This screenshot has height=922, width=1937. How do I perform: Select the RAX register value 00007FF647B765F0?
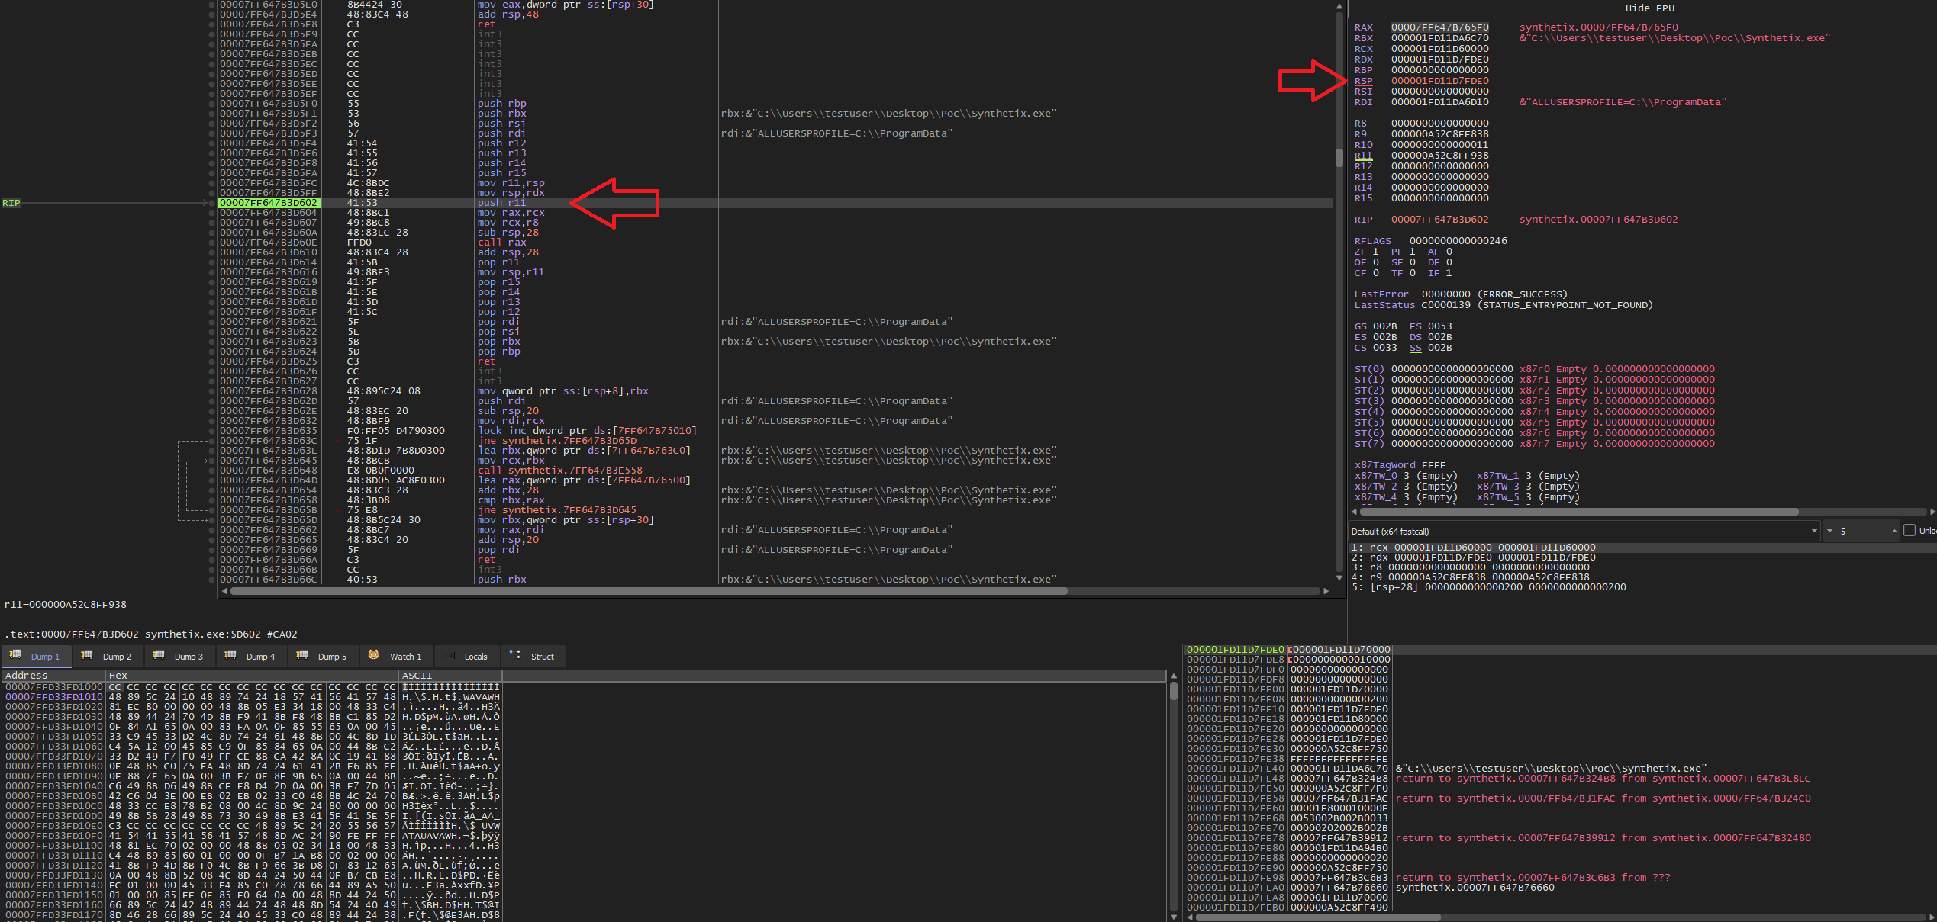click(x=1439, y=27)
